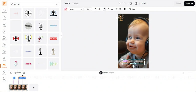Switch to the Text panel
The height and width of the screenshot is (92, 196).
tap(4, 31)
